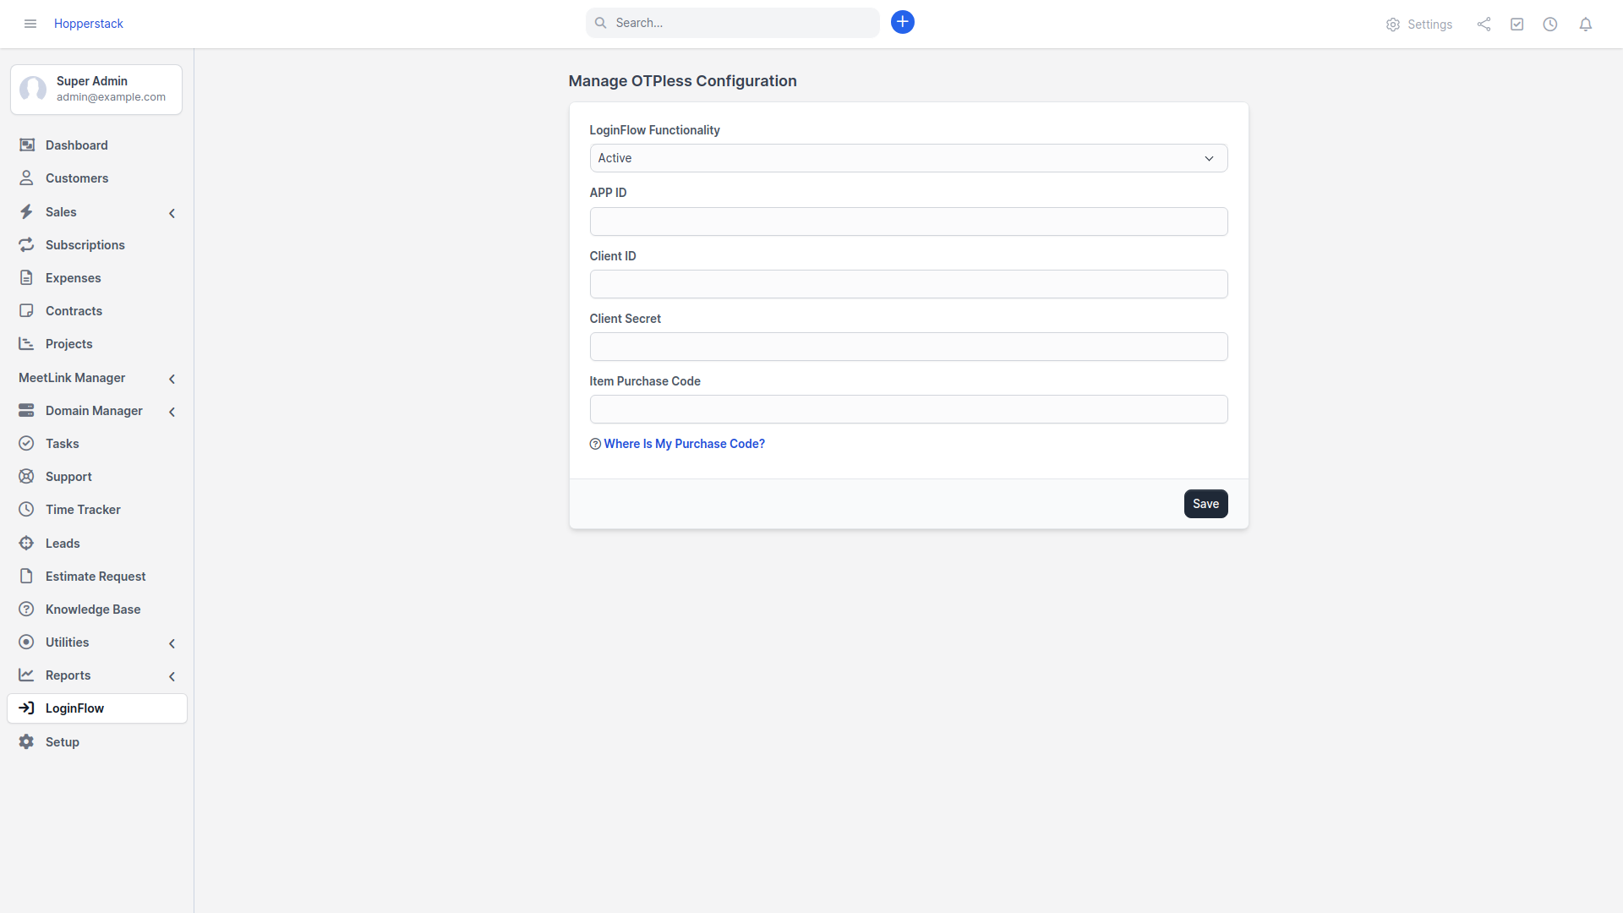
Task: Click the Expenses document icon
Action: 26,278
